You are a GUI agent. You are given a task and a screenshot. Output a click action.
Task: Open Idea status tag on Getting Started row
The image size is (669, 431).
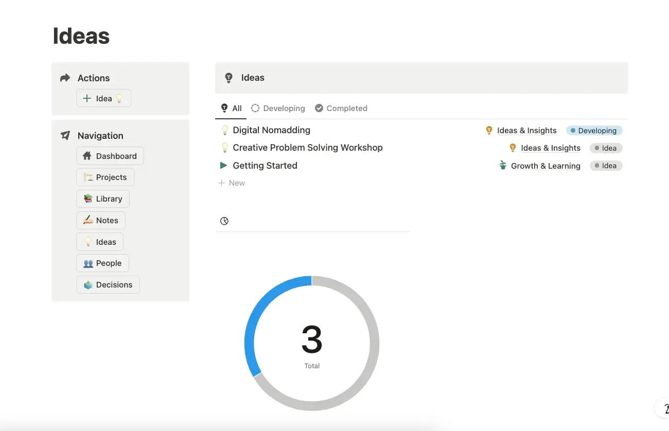click(x=606, y=166)
